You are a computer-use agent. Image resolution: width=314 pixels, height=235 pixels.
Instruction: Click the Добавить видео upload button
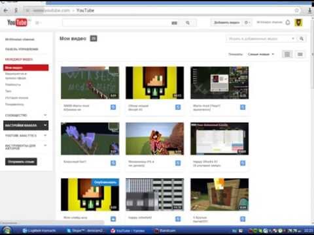(226, 22)
